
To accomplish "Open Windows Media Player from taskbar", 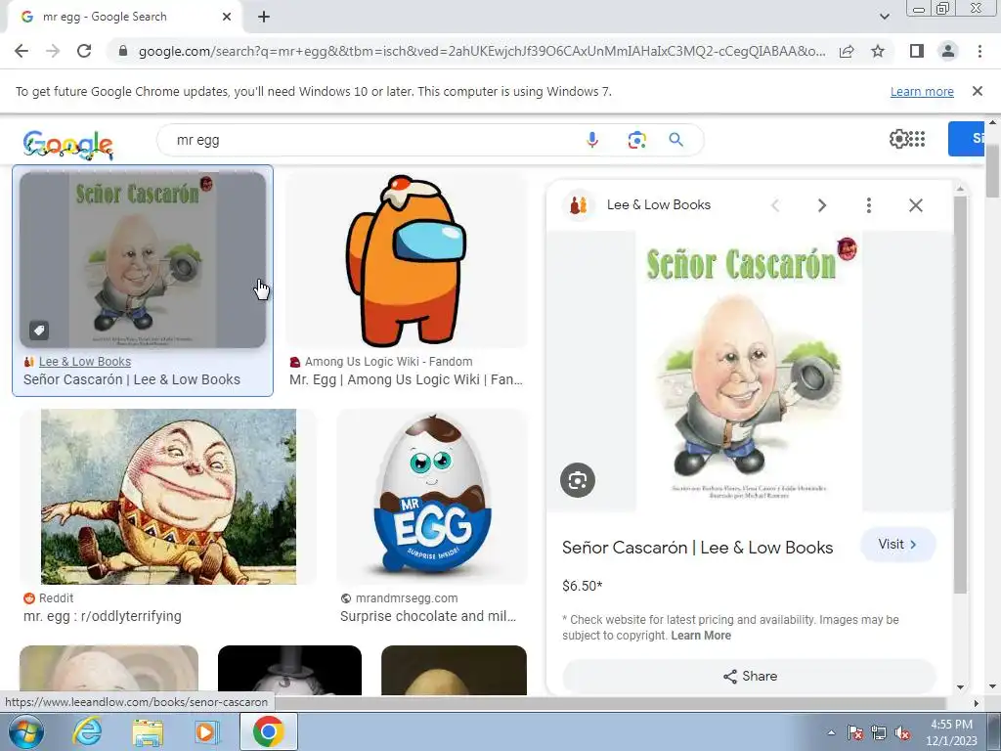I will pos(207,732).
